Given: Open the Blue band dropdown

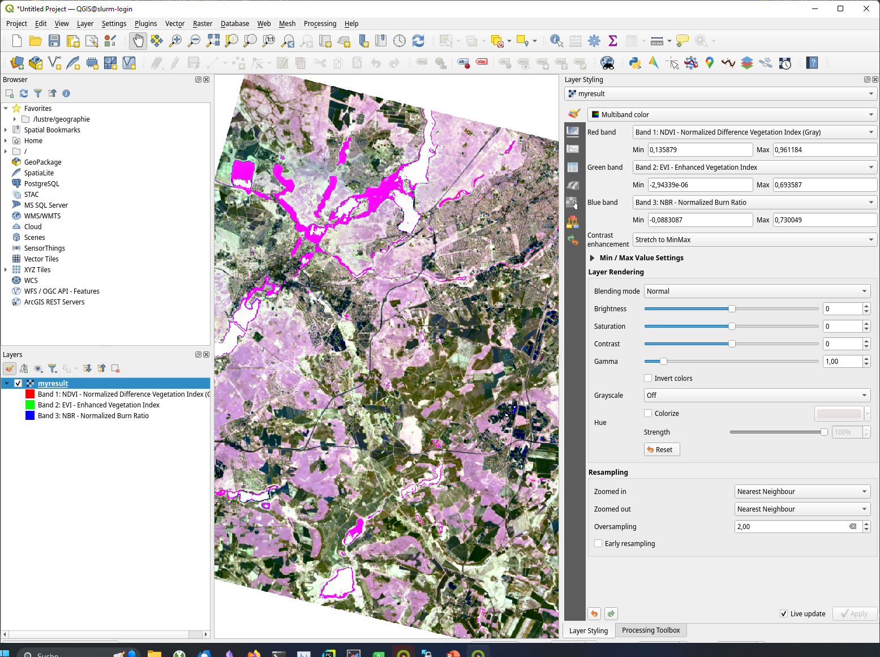Looking at the screenshot, I should click(x=755, y=202).
